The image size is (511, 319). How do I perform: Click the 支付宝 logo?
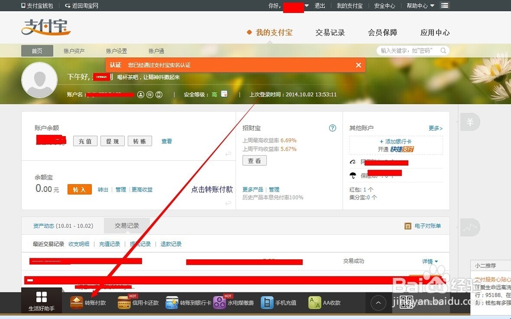(x=46, y=27)
